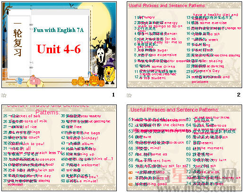
Task: Click the pink pig character on slide 1
Action: click(35, 81)
